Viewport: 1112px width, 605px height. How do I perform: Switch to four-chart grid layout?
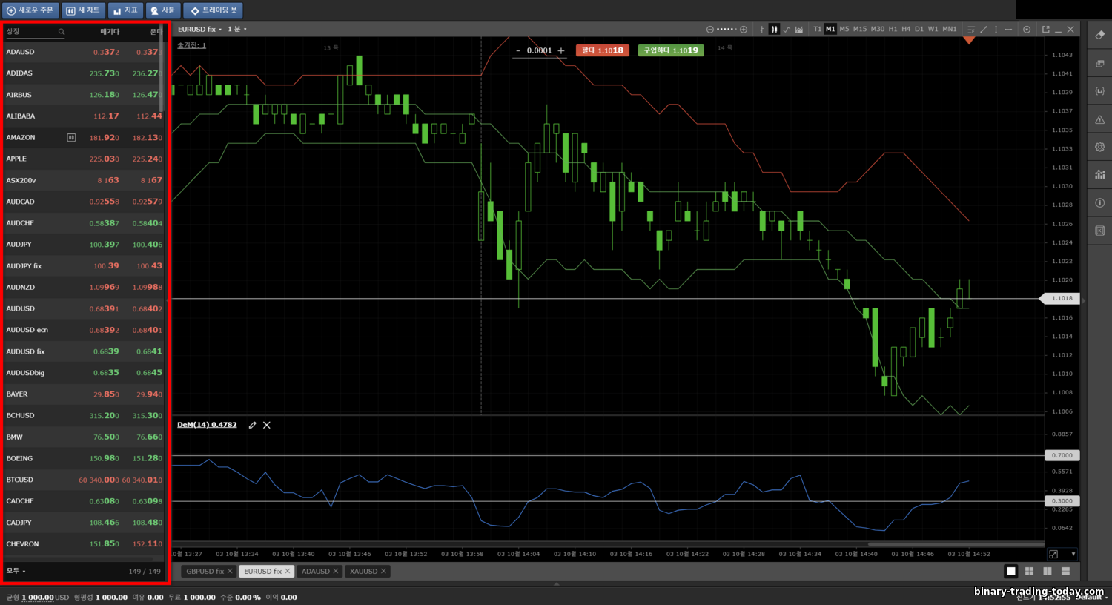click(x=1029, y=571)
